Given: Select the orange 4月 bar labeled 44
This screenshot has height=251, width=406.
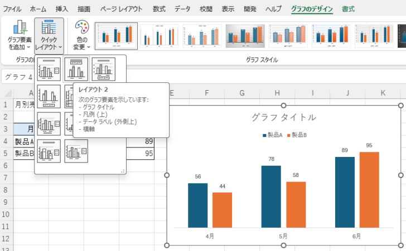Looking at the screenshot, I should [222, 210].
